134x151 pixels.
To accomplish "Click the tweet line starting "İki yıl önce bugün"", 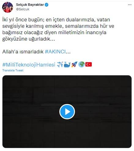I will tap(56, 20).
